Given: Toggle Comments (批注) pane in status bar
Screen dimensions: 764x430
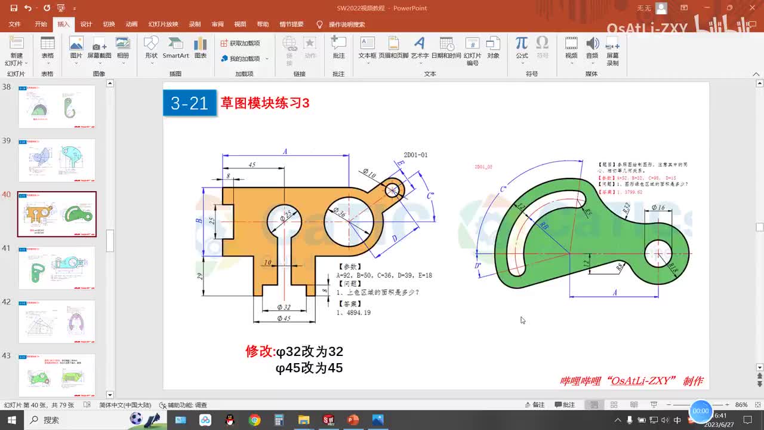Looking at the screenshot, I should tap(565, 405).
